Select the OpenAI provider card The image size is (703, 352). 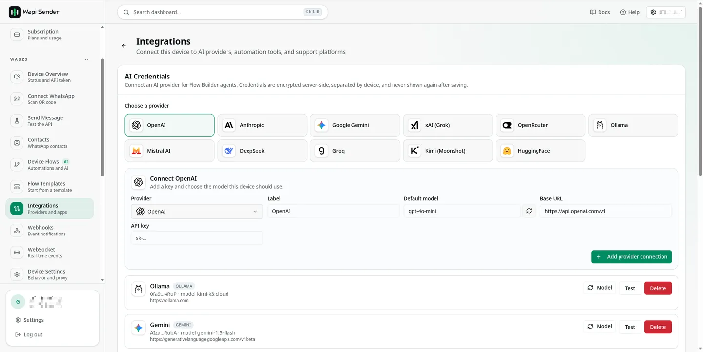click(169, 125)
